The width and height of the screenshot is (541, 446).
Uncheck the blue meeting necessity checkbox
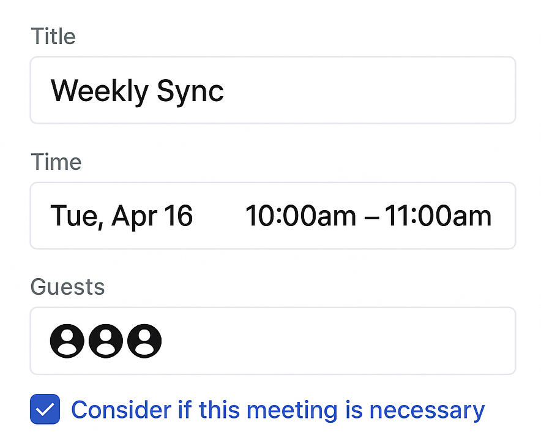(45, 409)
